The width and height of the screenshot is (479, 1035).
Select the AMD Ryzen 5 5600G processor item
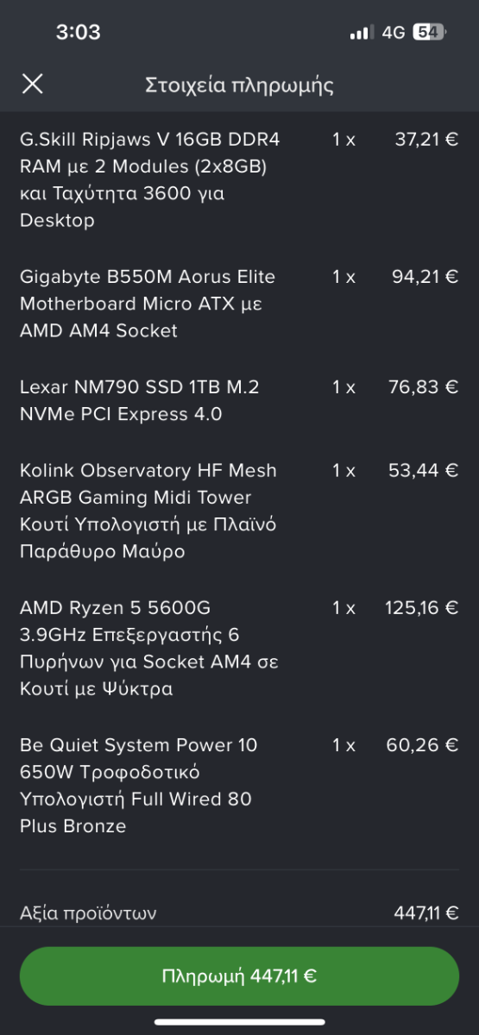(x=239, y=648)
